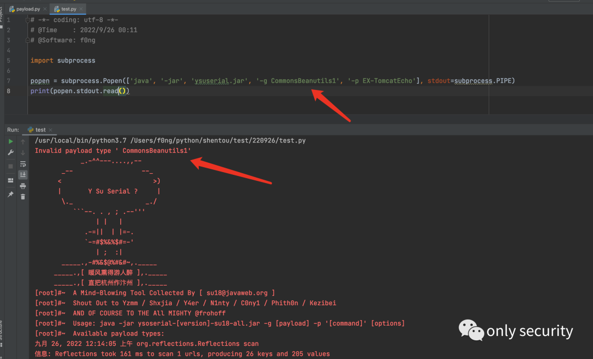
Task: Click the 'Shout Out to Yzmm' line
Action: tap(186, 303)
